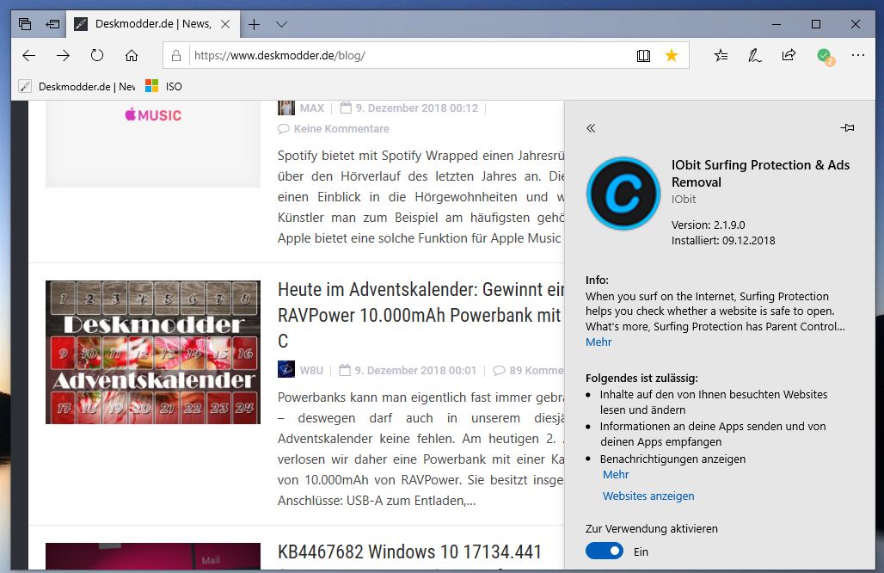Screen dimensions: 884x573
Task: Open the IObit Surfing Protection toolbar extension
Action: [826, 57]
